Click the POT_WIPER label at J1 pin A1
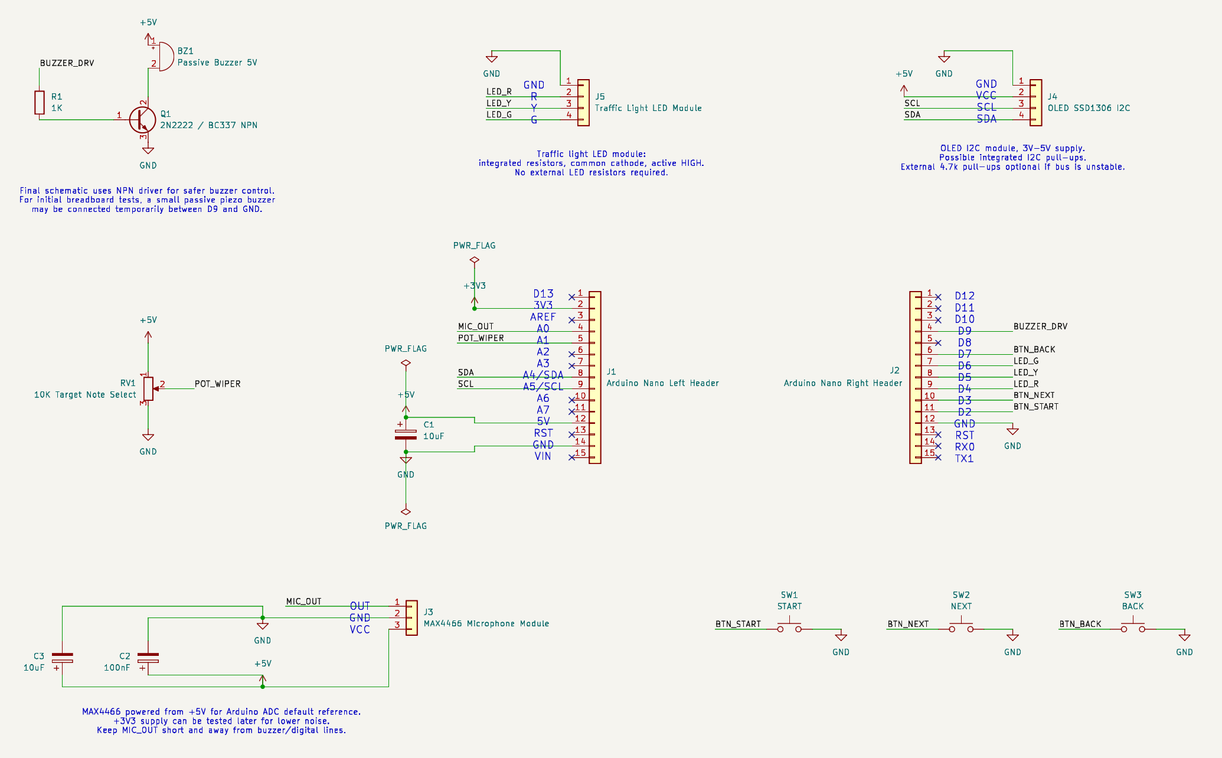 tap(481, 338)
